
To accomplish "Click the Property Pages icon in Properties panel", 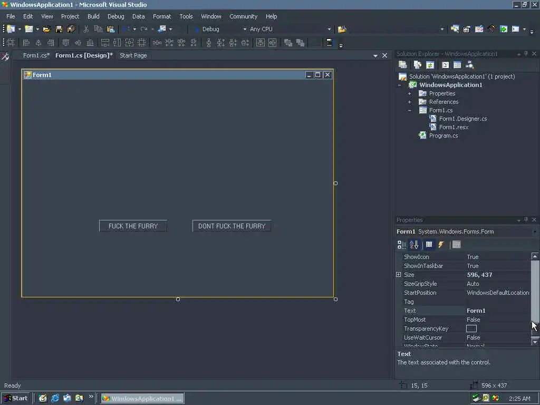I will point(457,245).
